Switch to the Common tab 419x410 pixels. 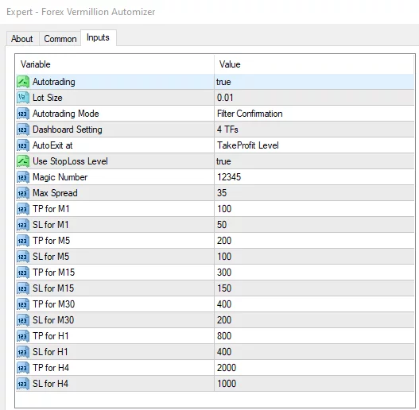tap(60, 39)
